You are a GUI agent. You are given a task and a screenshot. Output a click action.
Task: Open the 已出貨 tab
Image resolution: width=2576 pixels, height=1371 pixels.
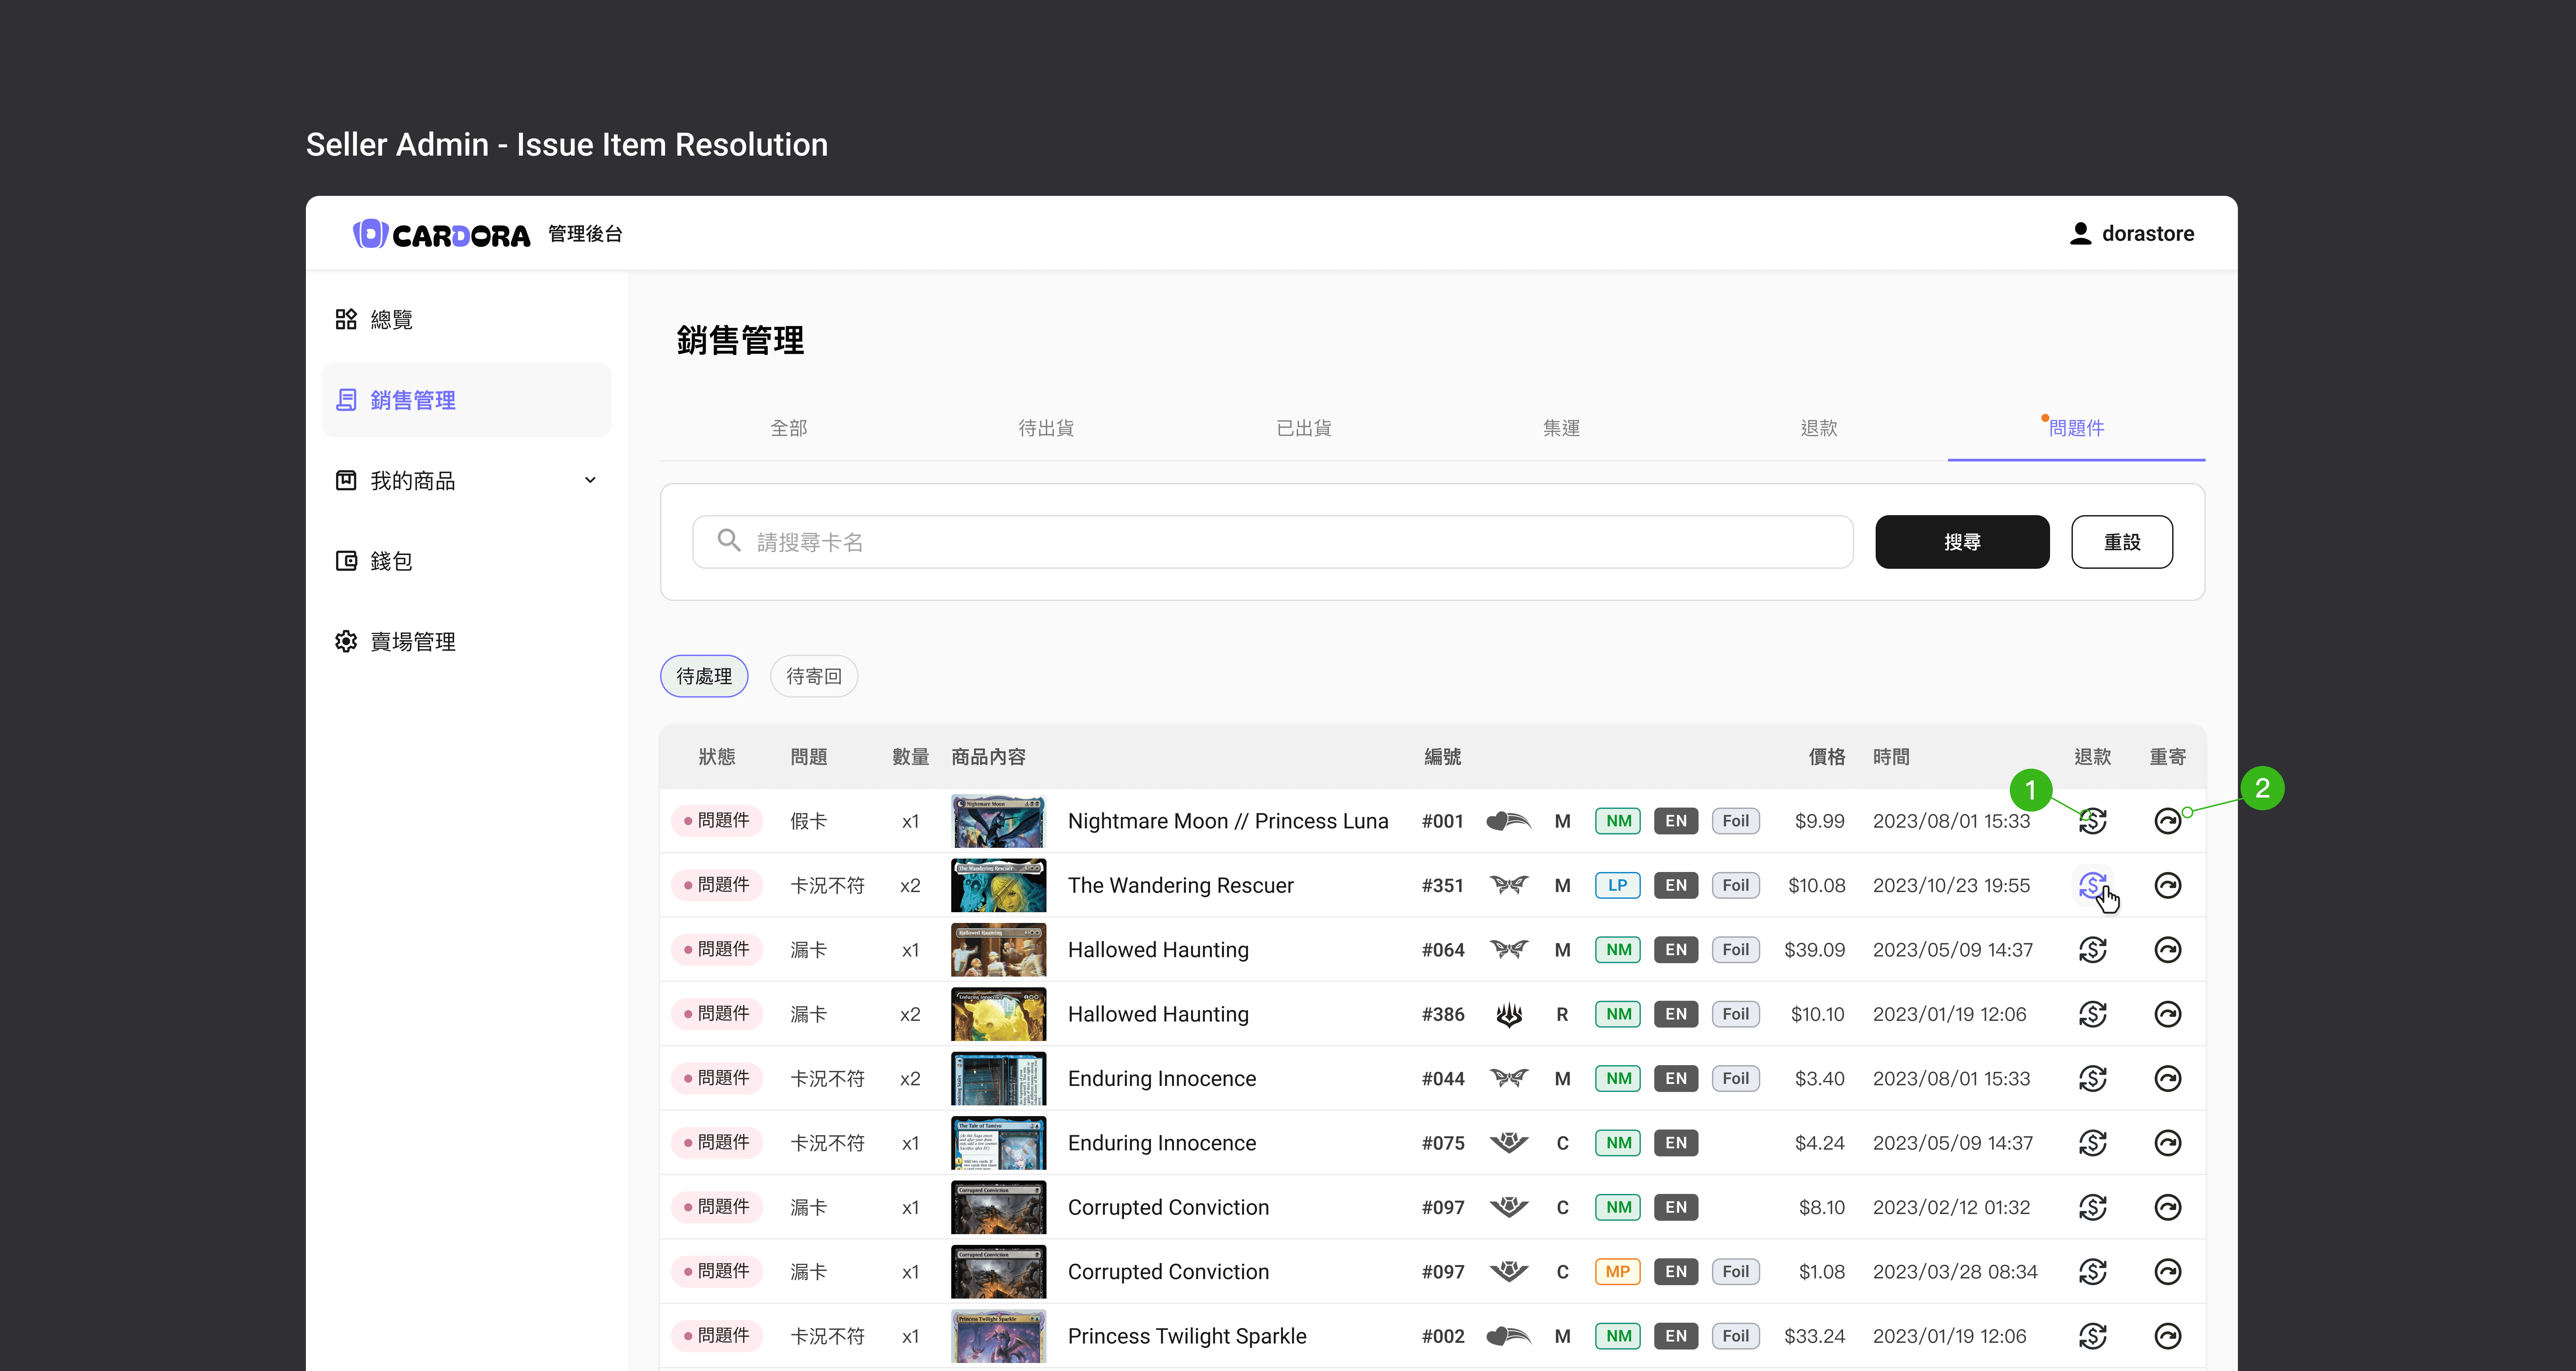click(x=1304, y=428)
